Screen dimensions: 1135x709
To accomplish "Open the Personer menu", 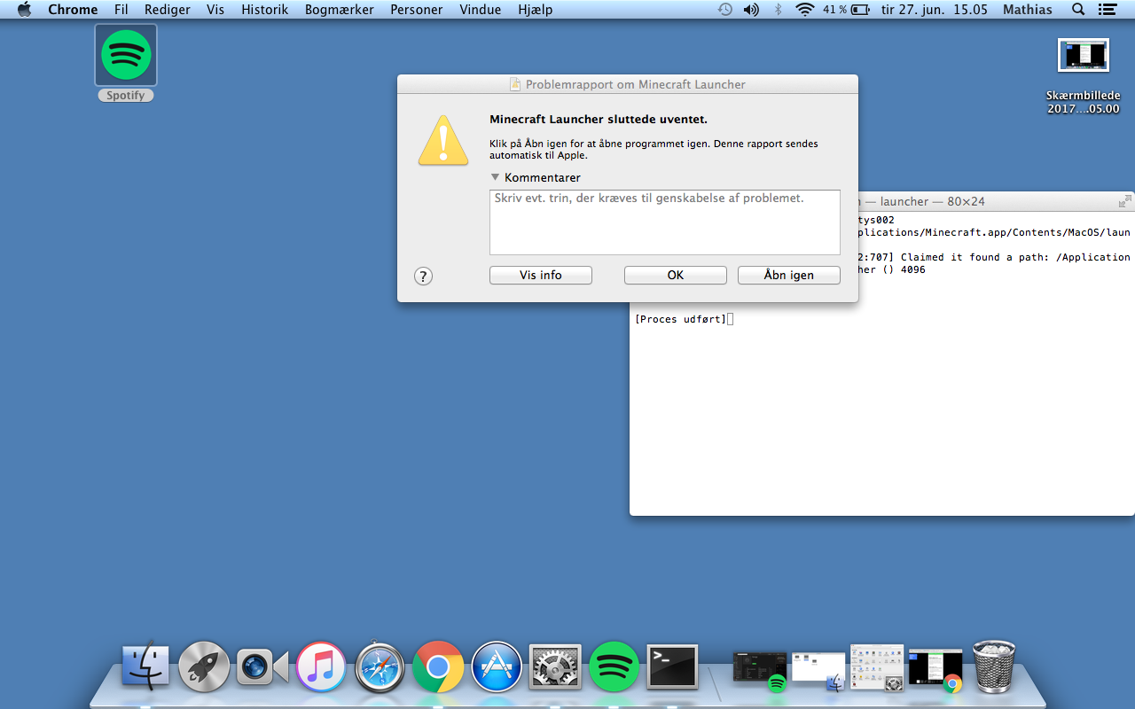I will (x=417, y=10).
